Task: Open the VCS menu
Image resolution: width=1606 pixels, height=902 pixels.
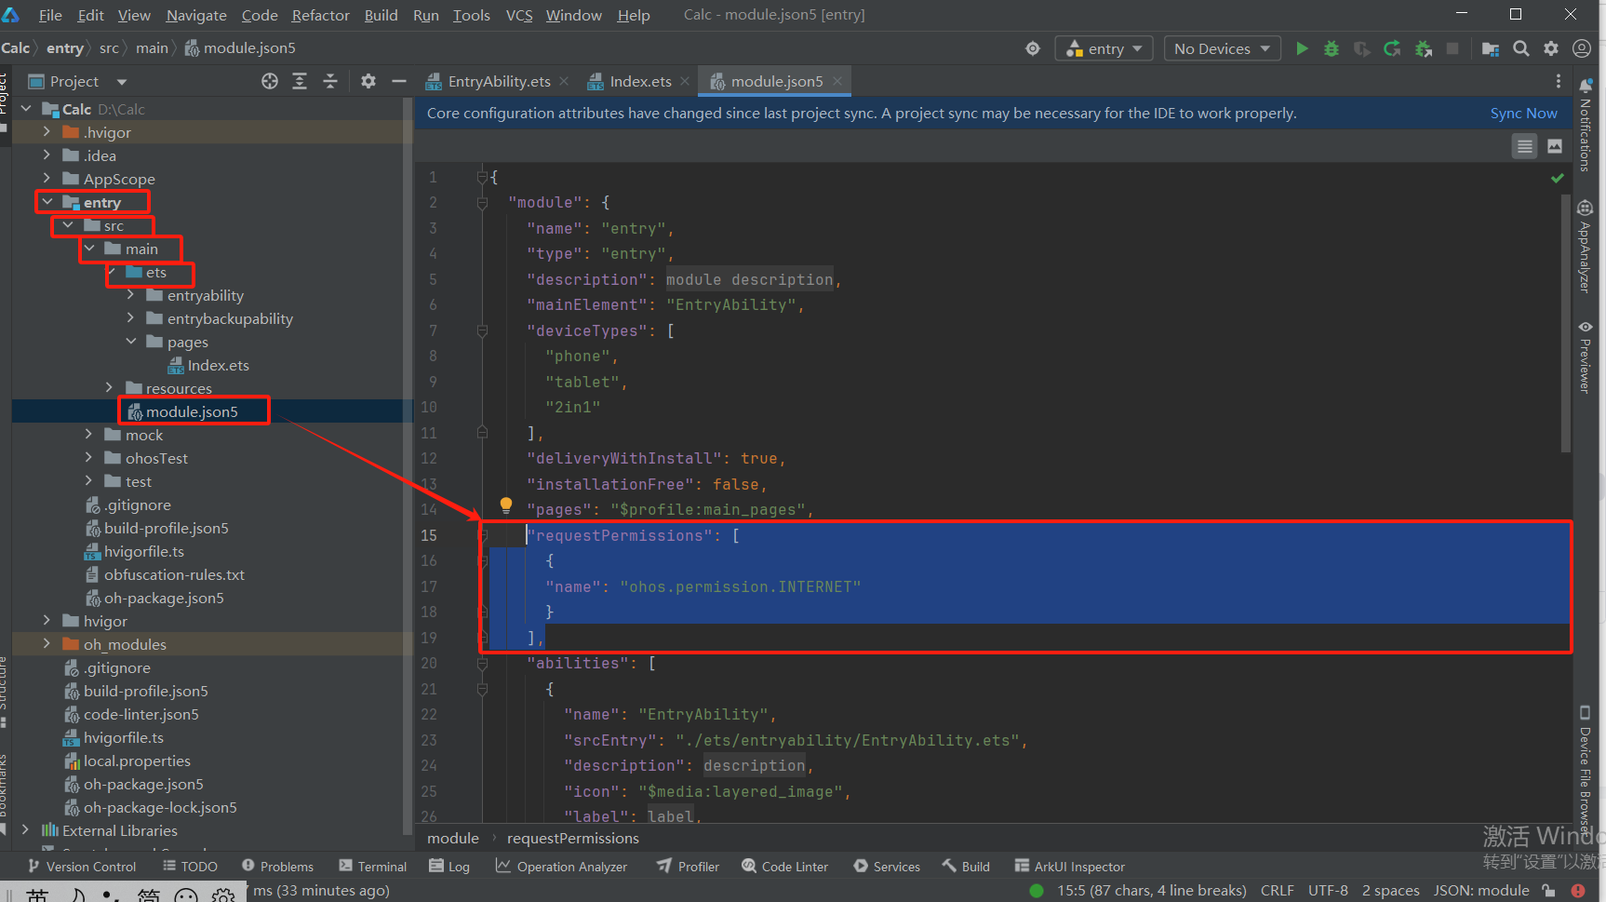Action: point(519,15)
